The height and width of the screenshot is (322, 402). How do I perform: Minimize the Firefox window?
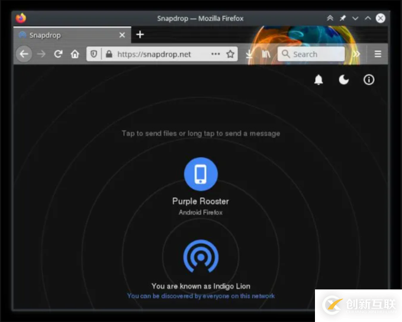[x=355, y=18]
